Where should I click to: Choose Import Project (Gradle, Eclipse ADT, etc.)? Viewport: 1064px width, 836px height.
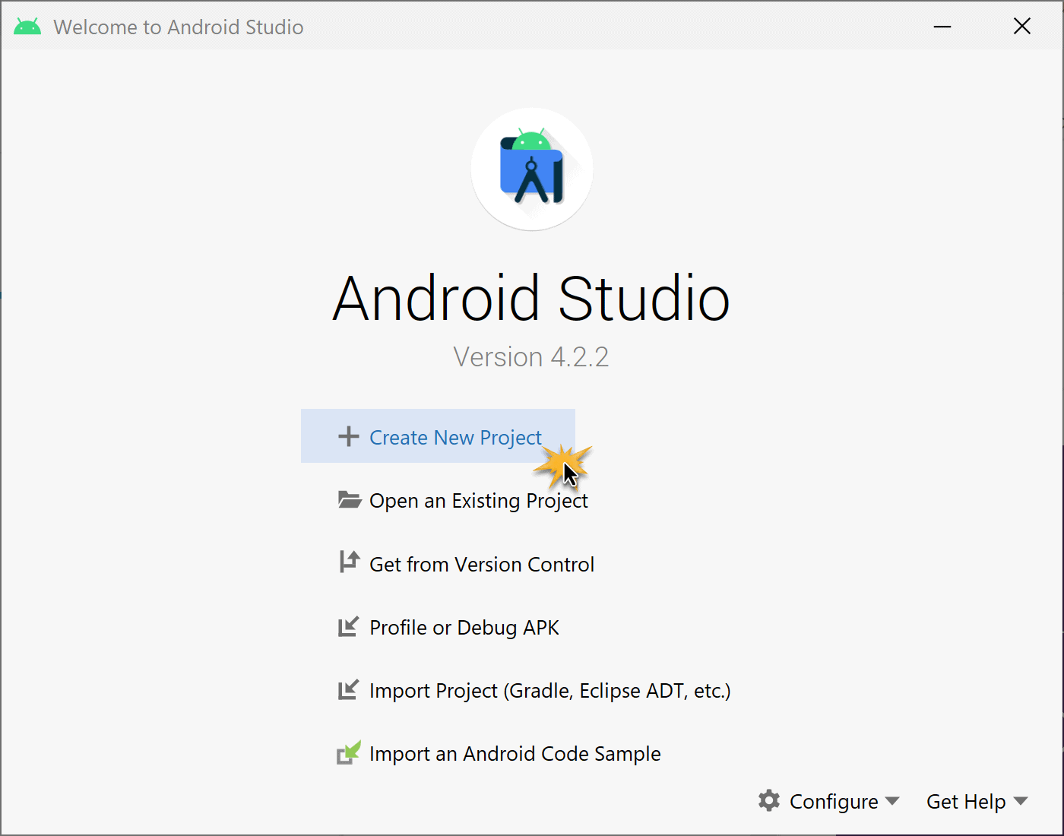tap(534, 690)
